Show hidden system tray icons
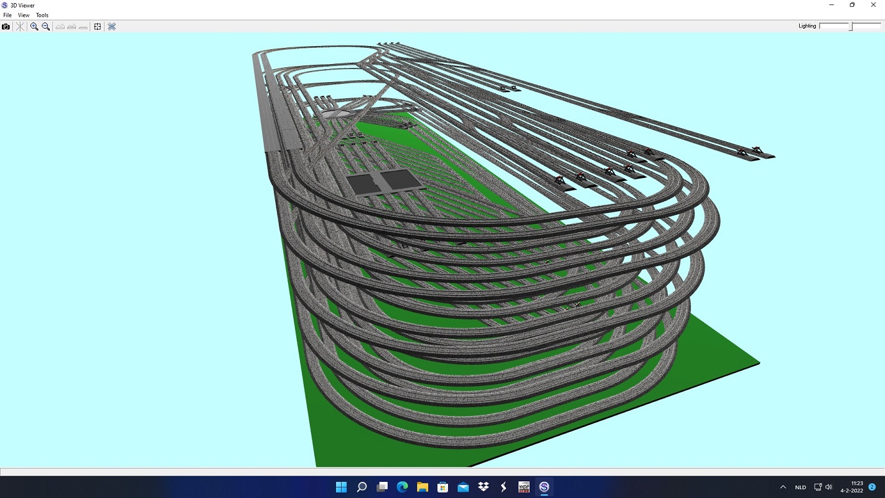 coord(783,487)
